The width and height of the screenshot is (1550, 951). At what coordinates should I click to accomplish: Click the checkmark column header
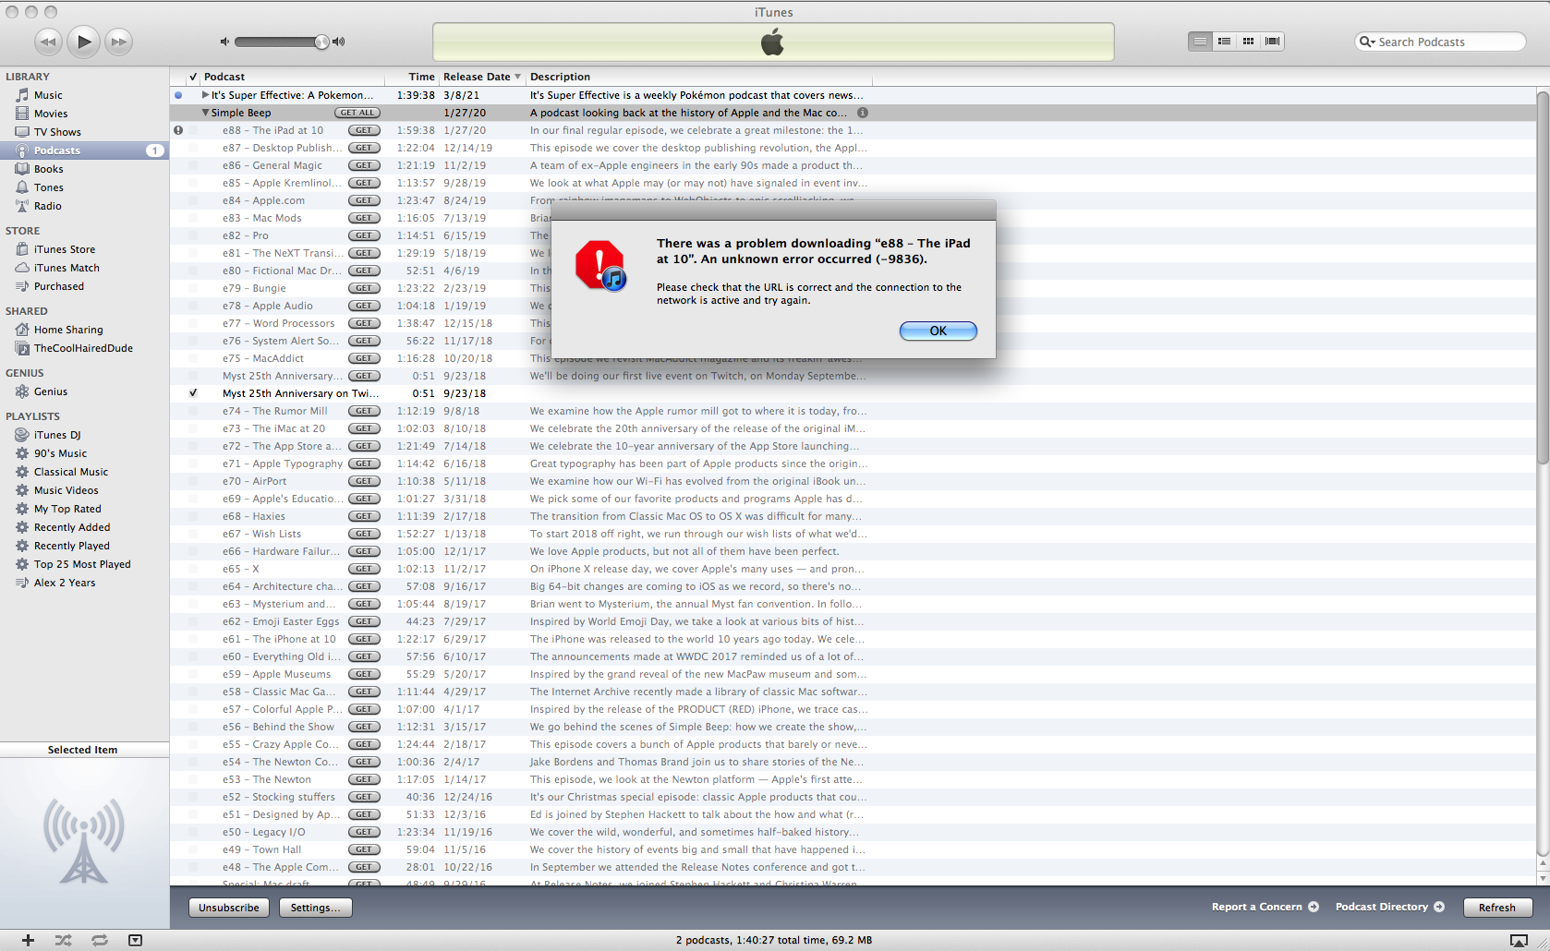(193, 77)
